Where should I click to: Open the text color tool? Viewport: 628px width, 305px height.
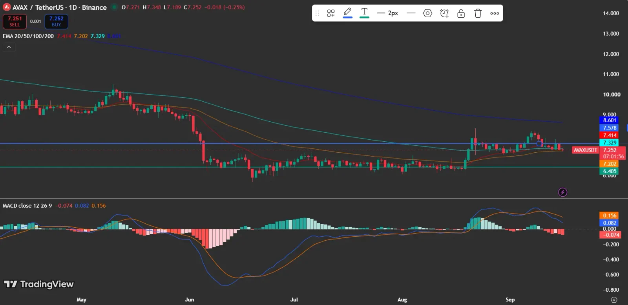364,13
